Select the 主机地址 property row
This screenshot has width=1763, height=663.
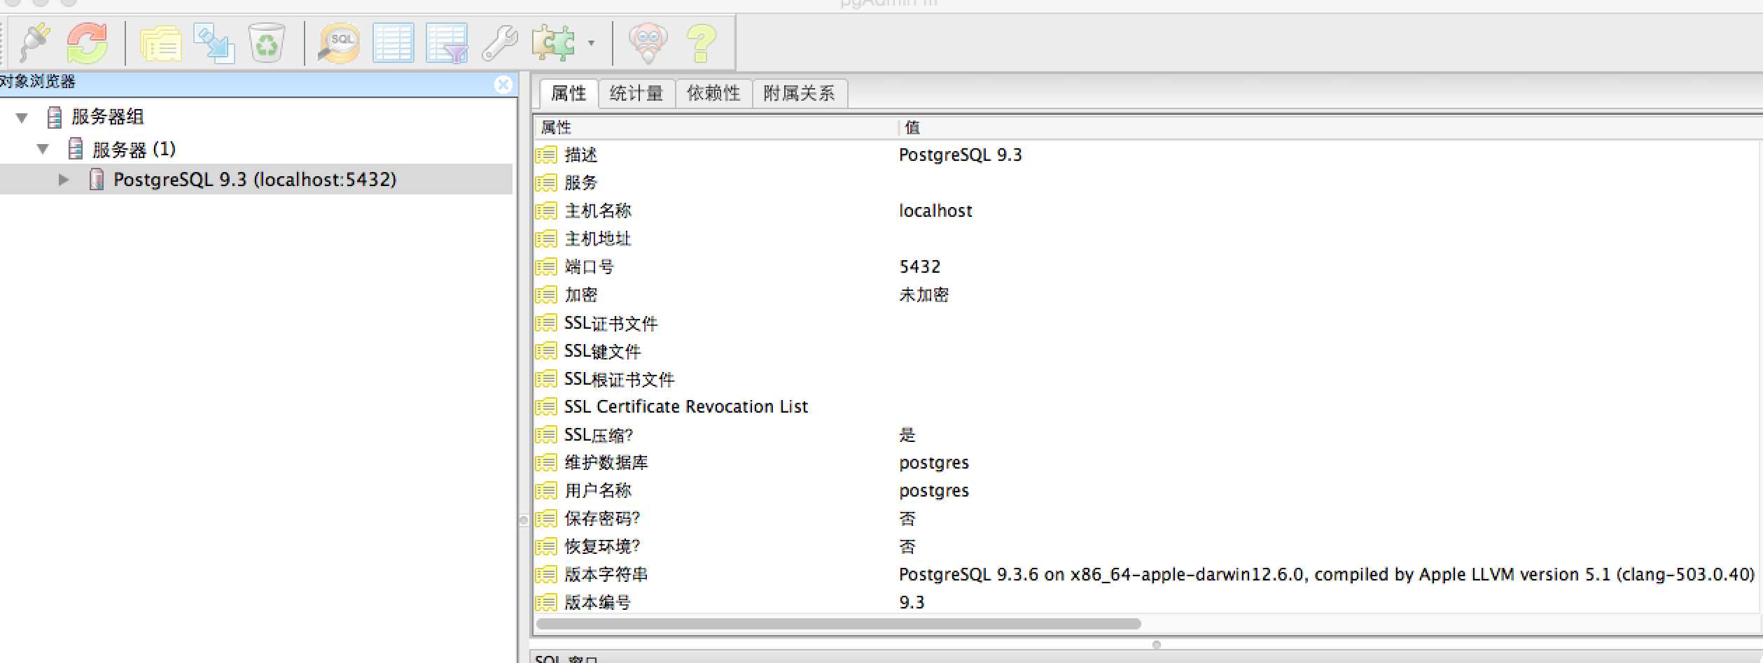1148,238
